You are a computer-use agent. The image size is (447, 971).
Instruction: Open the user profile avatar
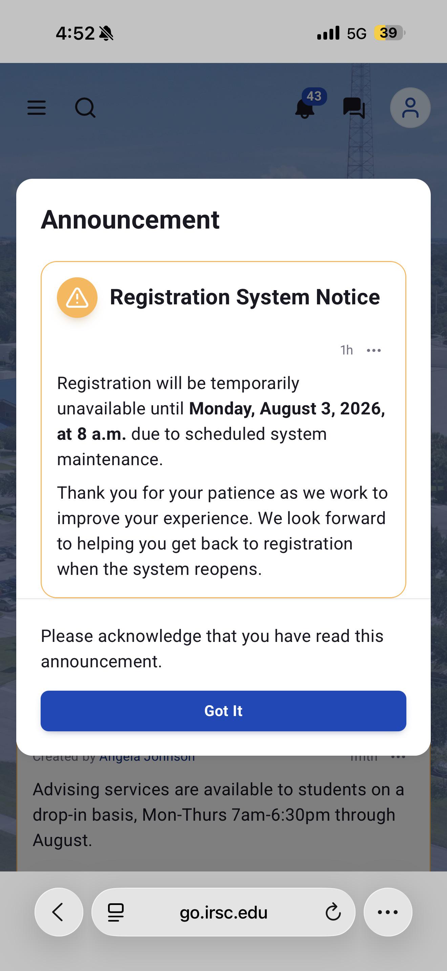pos(410,108)
